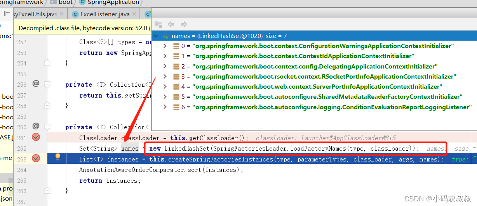Viewport: 477px width, 206px height.
Task: Toggle the breakpoint on line 263
Action: coord(36,158)
